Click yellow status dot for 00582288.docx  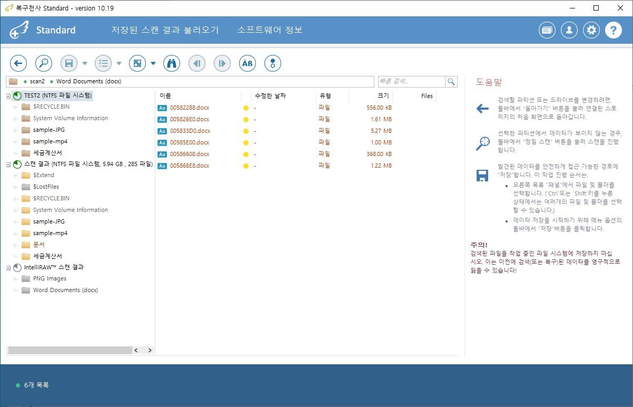point(245,108)
